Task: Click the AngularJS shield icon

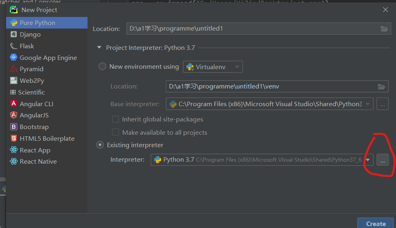Action: pyautogui.click(x=14, y=115)
